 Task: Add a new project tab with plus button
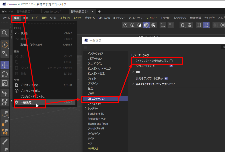99,12
